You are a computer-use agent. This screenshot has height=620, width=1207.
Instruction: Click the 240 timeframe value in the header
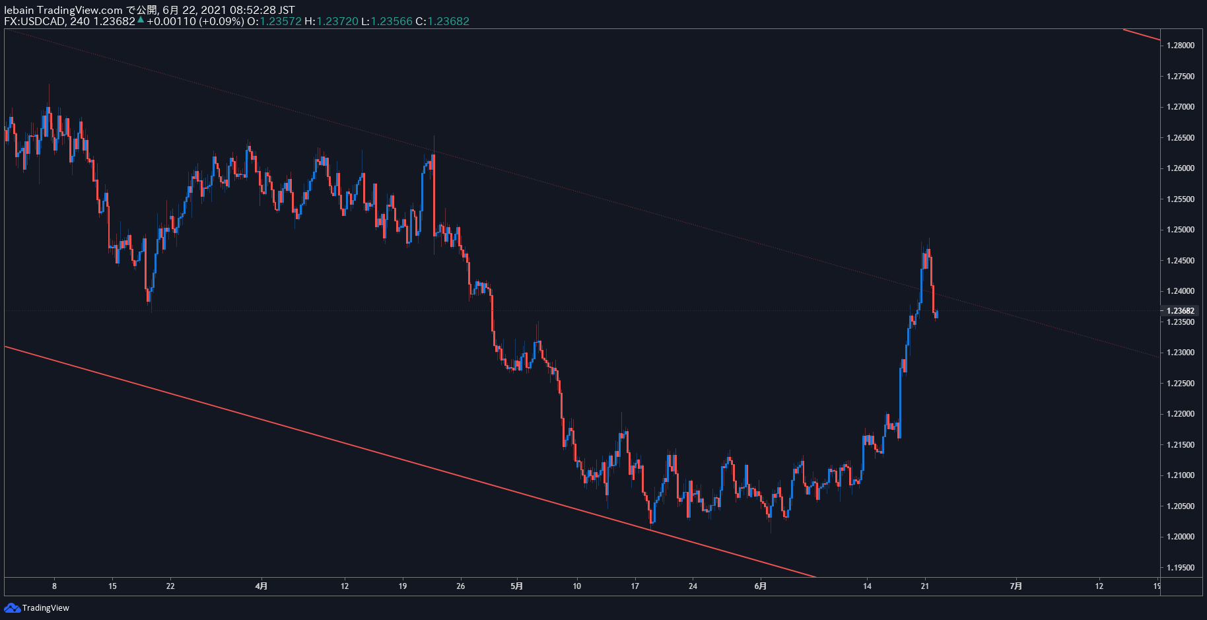pos(80,21)
